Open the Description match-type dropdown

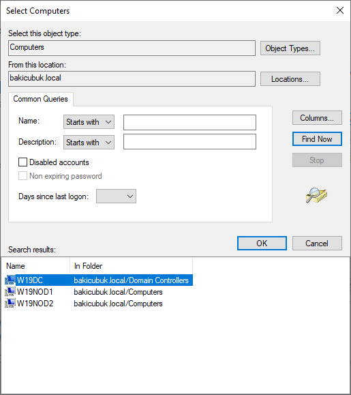pos(89,143)
